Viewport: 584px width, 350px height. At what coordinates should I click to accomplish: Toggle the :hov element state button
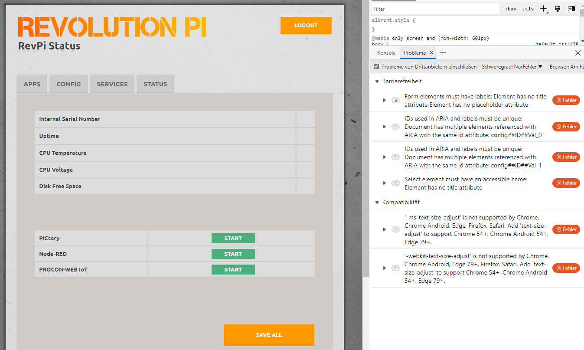pos(510,9)
